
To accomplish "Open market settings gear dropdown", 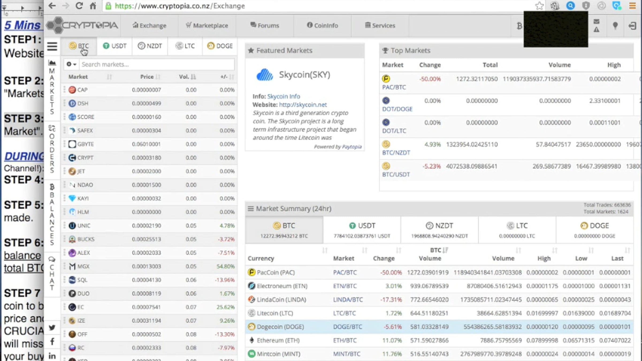I will pos(71,64).
